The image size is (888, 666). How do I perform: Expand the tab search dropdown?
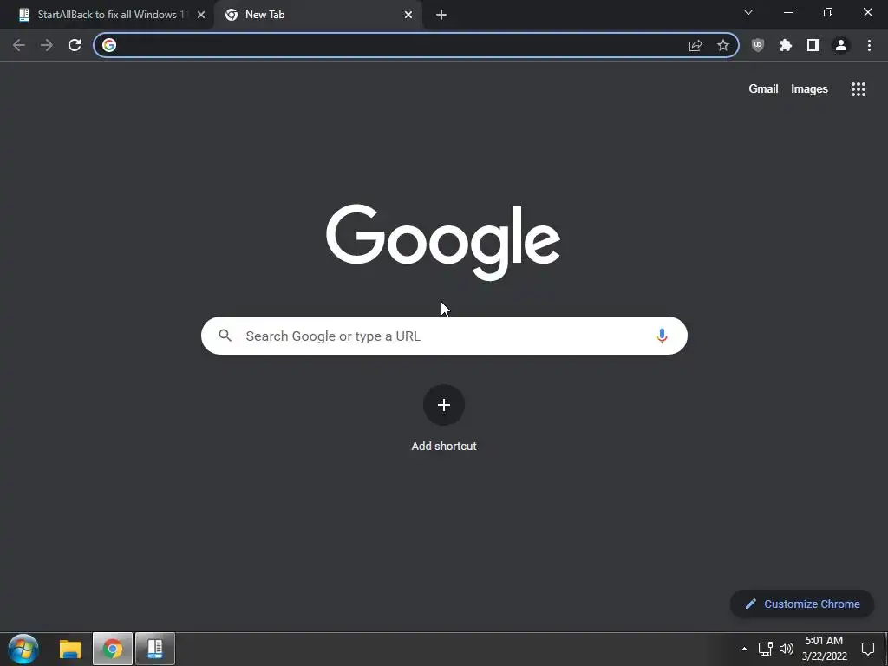(x=748, y=12)
